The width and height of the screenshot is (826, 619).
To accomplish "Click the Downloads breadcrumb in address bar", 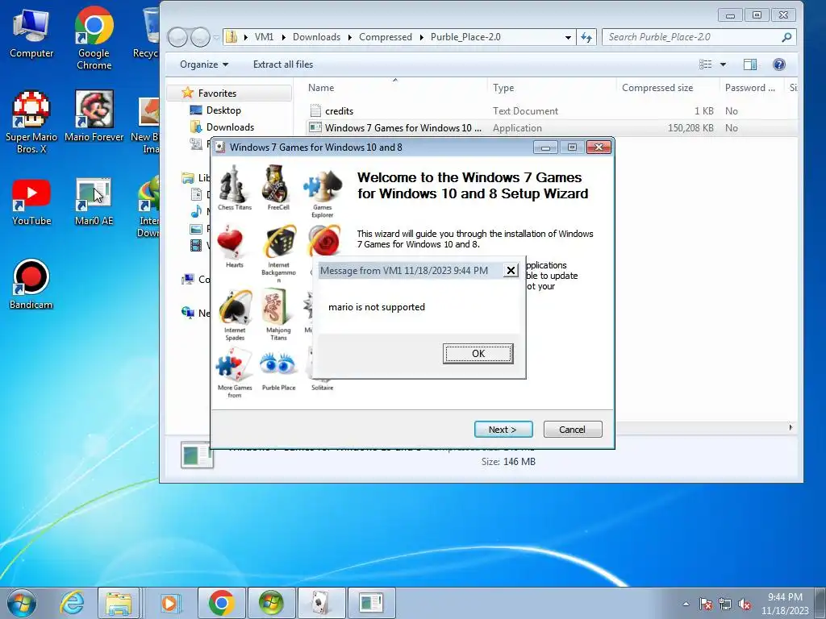I will pyautogui.click(x=316, y=37).
